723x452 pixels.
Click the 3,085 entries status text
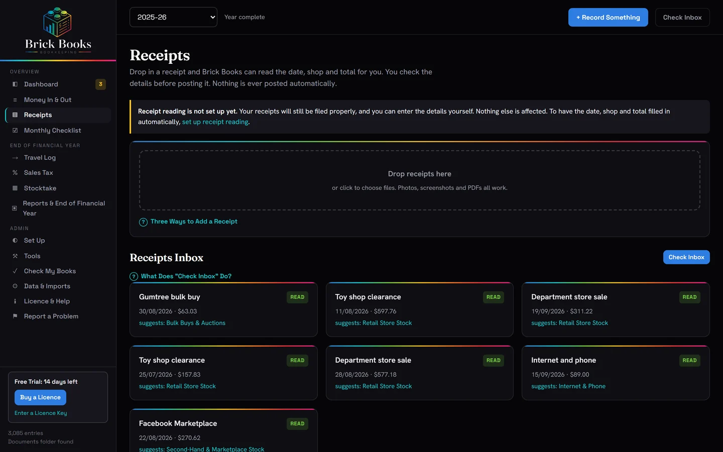click(26, 433)
